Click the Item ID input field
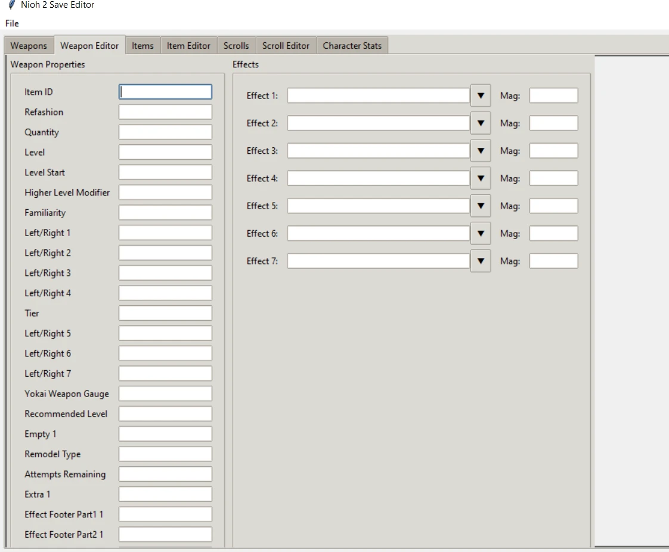669x552 pixels. point(165,92)
